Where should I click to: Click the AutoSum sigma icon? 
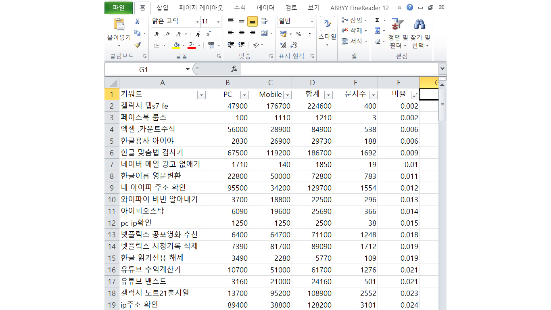click(x=377, y=20)
